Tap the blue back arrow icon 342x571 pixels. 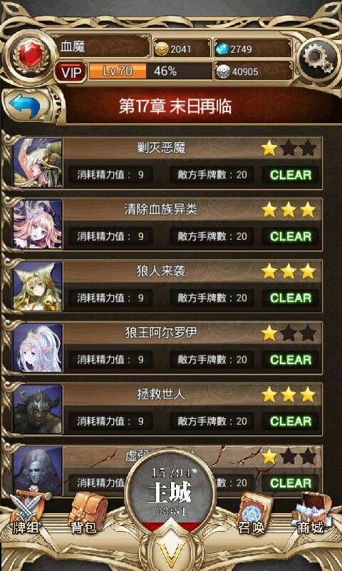pyautogui.click(x=25, y=106)
